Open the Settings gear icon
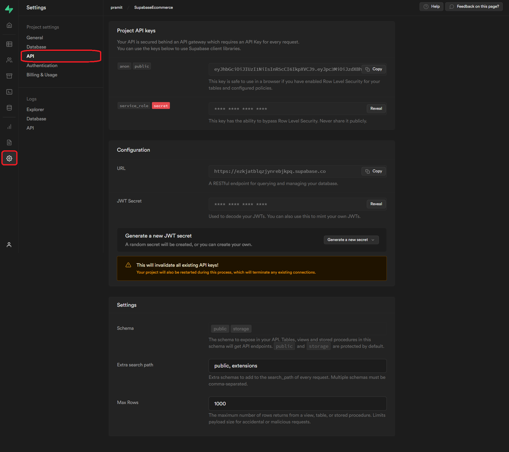Screen dimensions: 509x452 pos(9,158)
